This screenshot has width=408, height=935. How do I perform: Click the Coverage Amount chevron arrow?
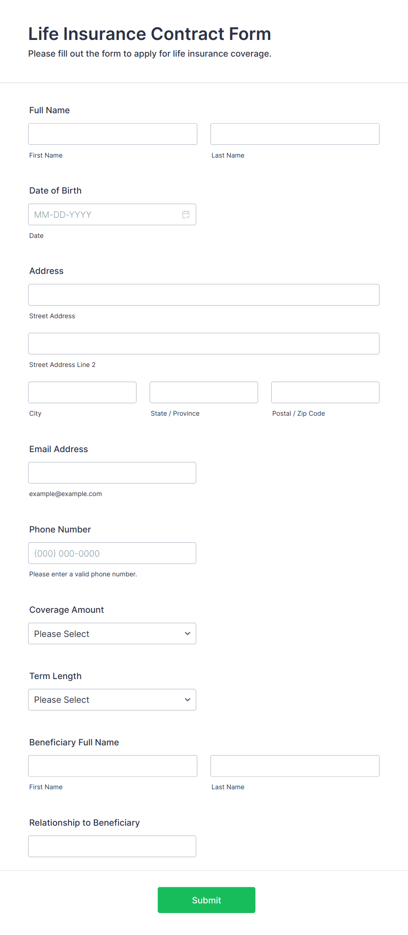point(188,633)
